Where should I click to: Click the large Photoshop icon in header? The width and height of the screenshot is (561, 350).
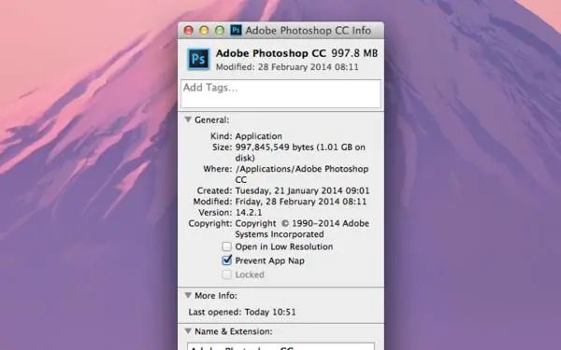(198, 60)
